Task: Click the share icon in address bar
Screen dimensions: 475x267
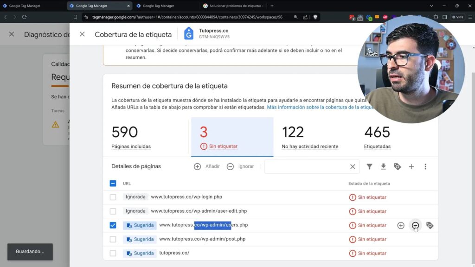Action: (305, 17)
